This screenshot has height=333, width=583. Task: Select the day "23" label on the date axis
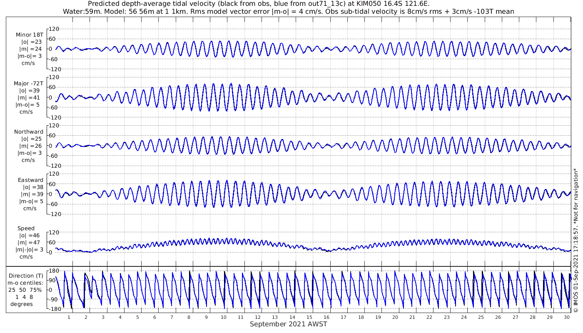click(x=446, y=317)
